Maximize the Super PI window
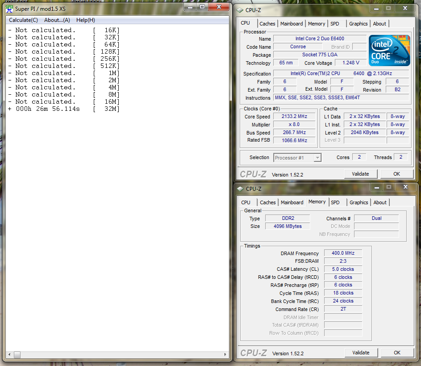 pos(202,7)
